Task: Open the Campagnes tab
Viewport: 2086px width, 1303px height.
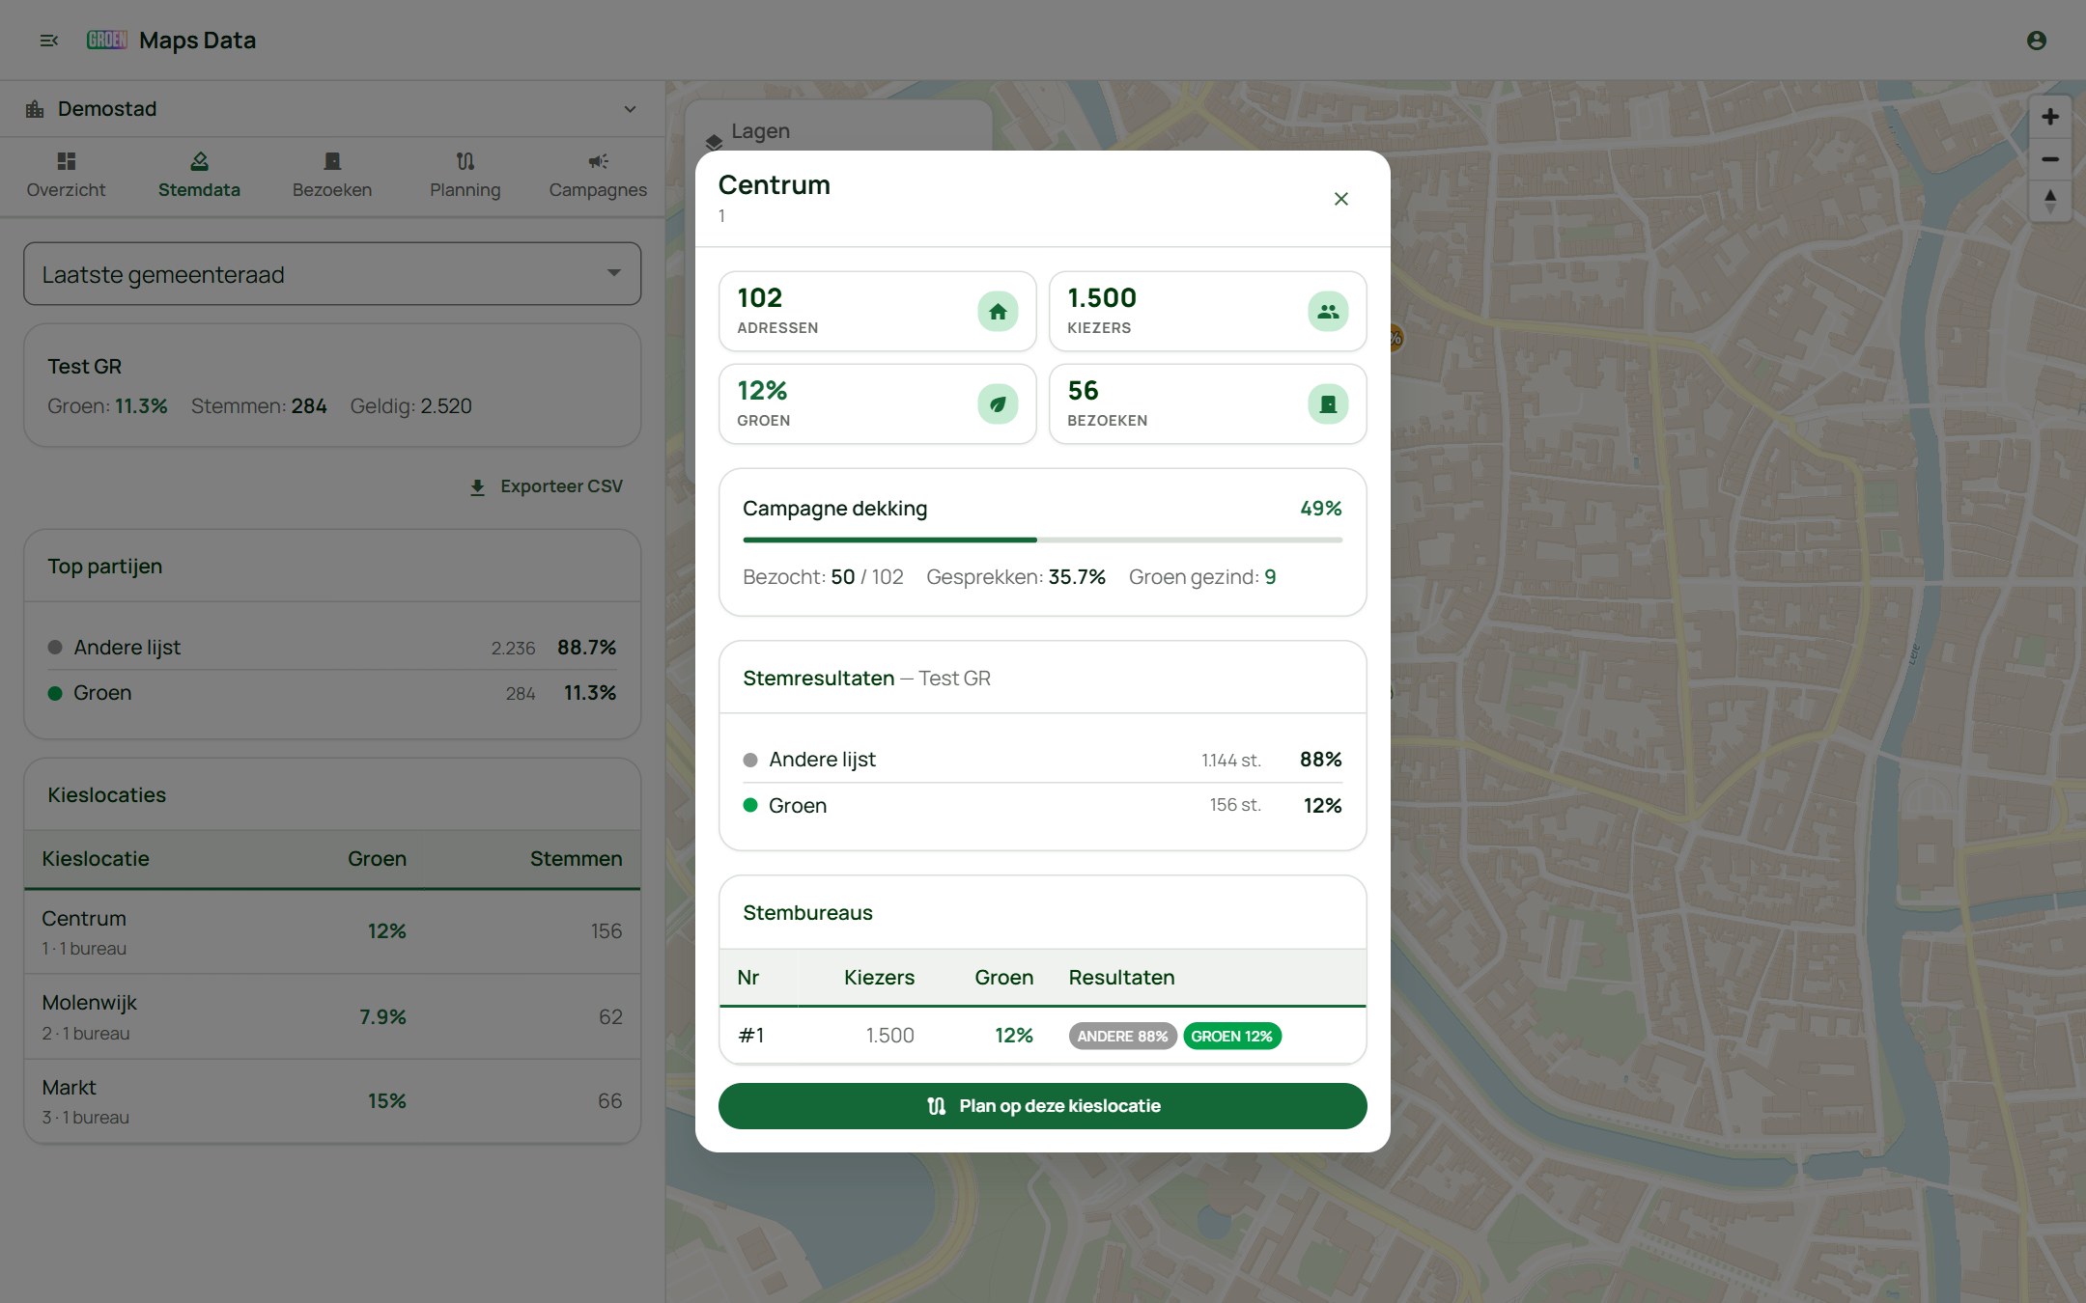Action: click(598, 176)
